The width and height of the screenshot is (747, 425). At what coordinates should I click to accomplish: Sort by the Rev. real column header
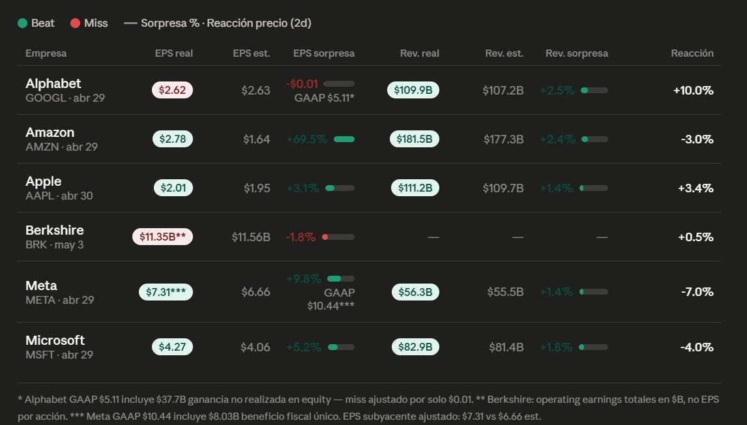420,53
